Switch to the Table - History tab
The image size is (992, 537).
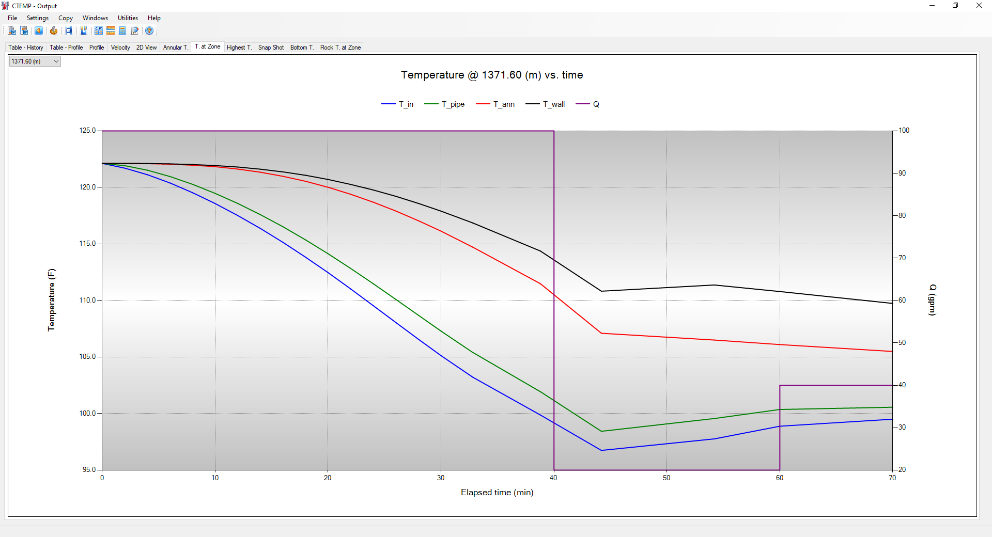[26, 48]
